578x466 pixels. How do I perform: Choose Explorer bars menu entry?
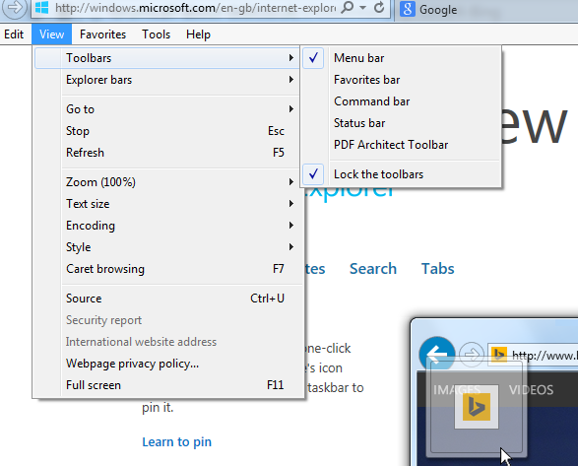tap(168, 80)
